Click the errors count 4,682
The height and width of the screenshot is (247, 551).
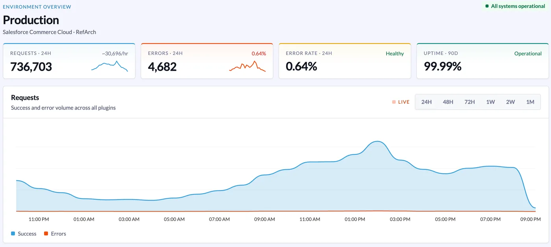(162, 67)
